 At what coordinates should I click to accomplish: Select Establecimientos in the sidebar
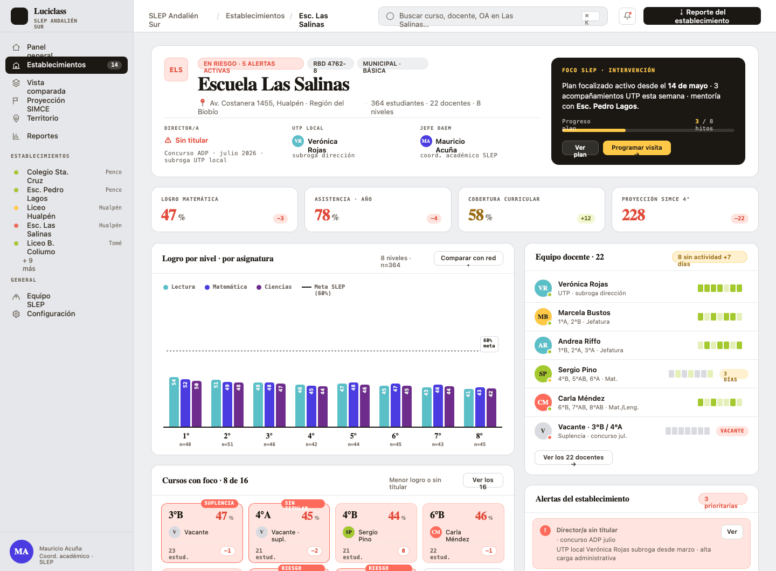66,65
